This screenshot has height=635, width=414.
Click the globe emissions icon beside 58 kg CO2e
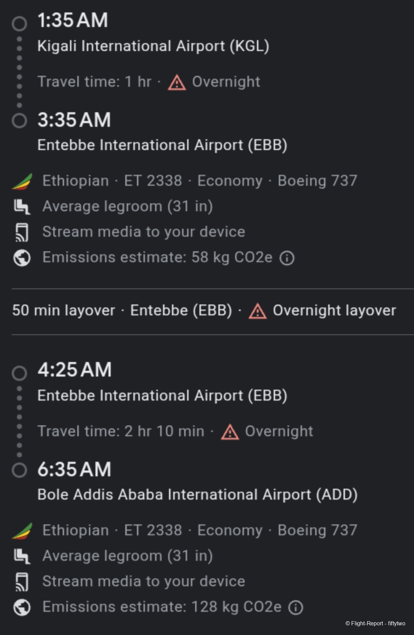(22, 258)
